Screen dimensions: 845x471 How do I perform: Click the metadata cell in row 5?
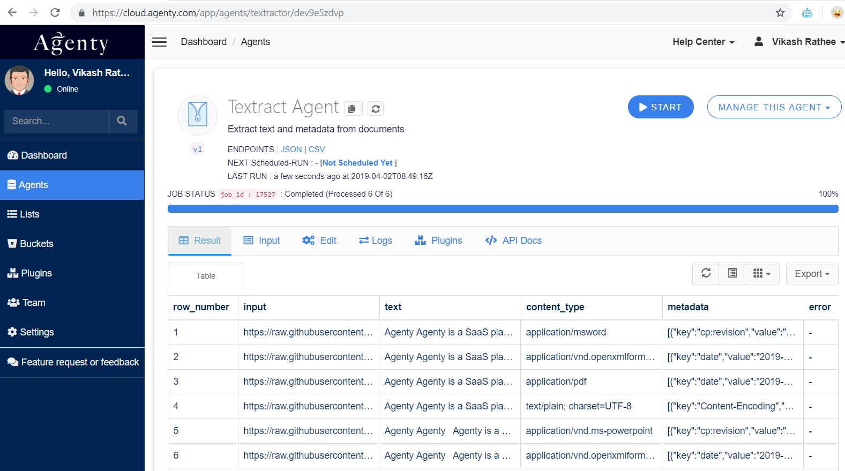[x=732, y=431]
